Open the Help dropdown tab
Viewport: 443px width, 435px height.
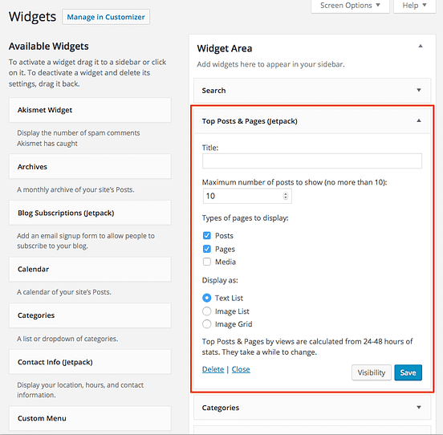414,6
